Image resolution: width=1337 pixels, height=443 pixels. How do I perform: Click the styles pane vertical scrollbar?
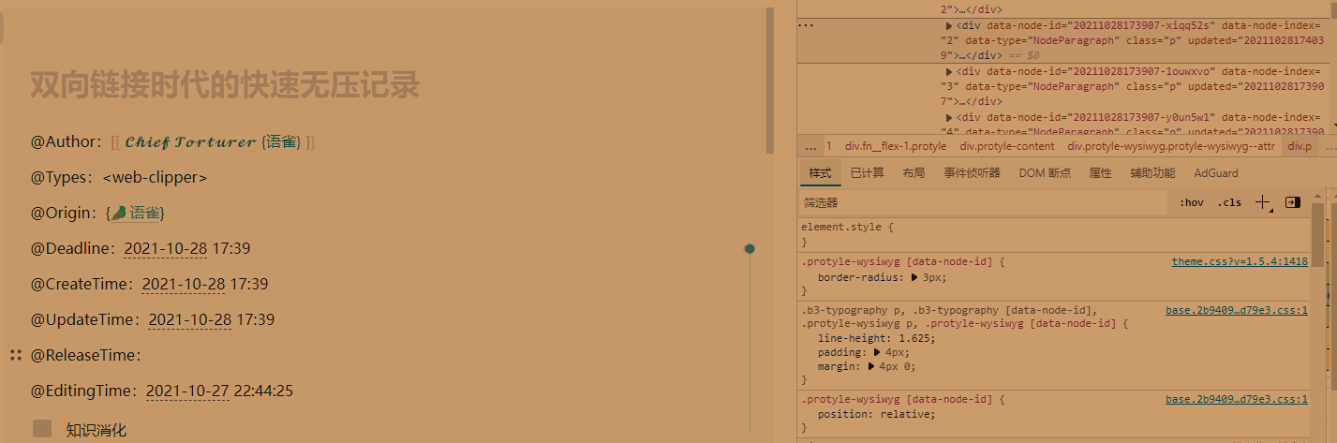[x=1317, y=234]
